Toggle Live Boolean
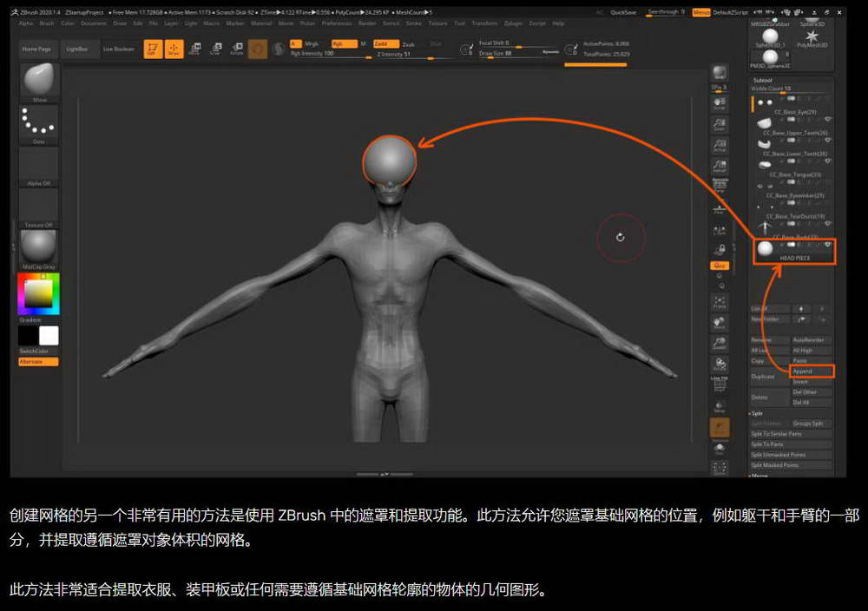The height and width of the screenshot is (611, 868). (118, 49)
